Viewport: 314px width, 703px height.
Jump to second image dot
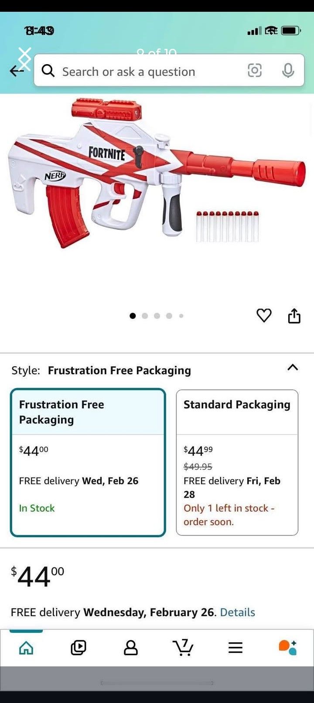[x=145, y=316]
